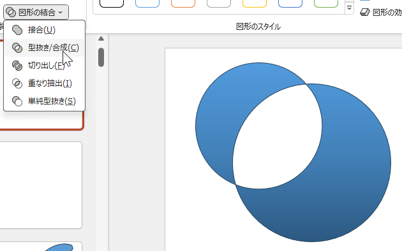Click the thumbnail pane scrollbar handle

[x=101, y=57]
